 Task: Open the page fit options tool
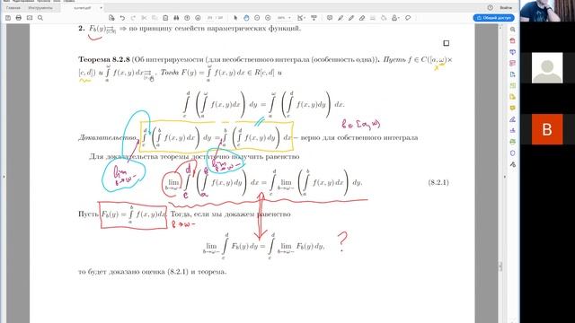301,18
